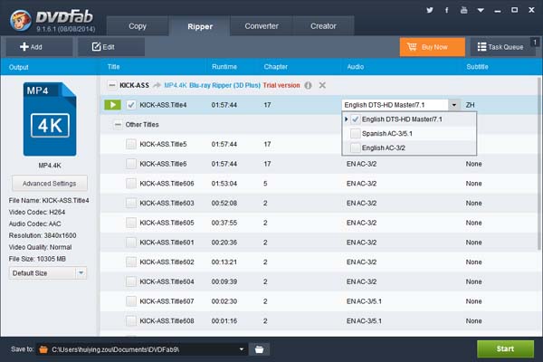Viewport: 543px width, 362px height.
Task: Check the KICK-ASS.Title602 checkbox
Action: tap(131, 262)
